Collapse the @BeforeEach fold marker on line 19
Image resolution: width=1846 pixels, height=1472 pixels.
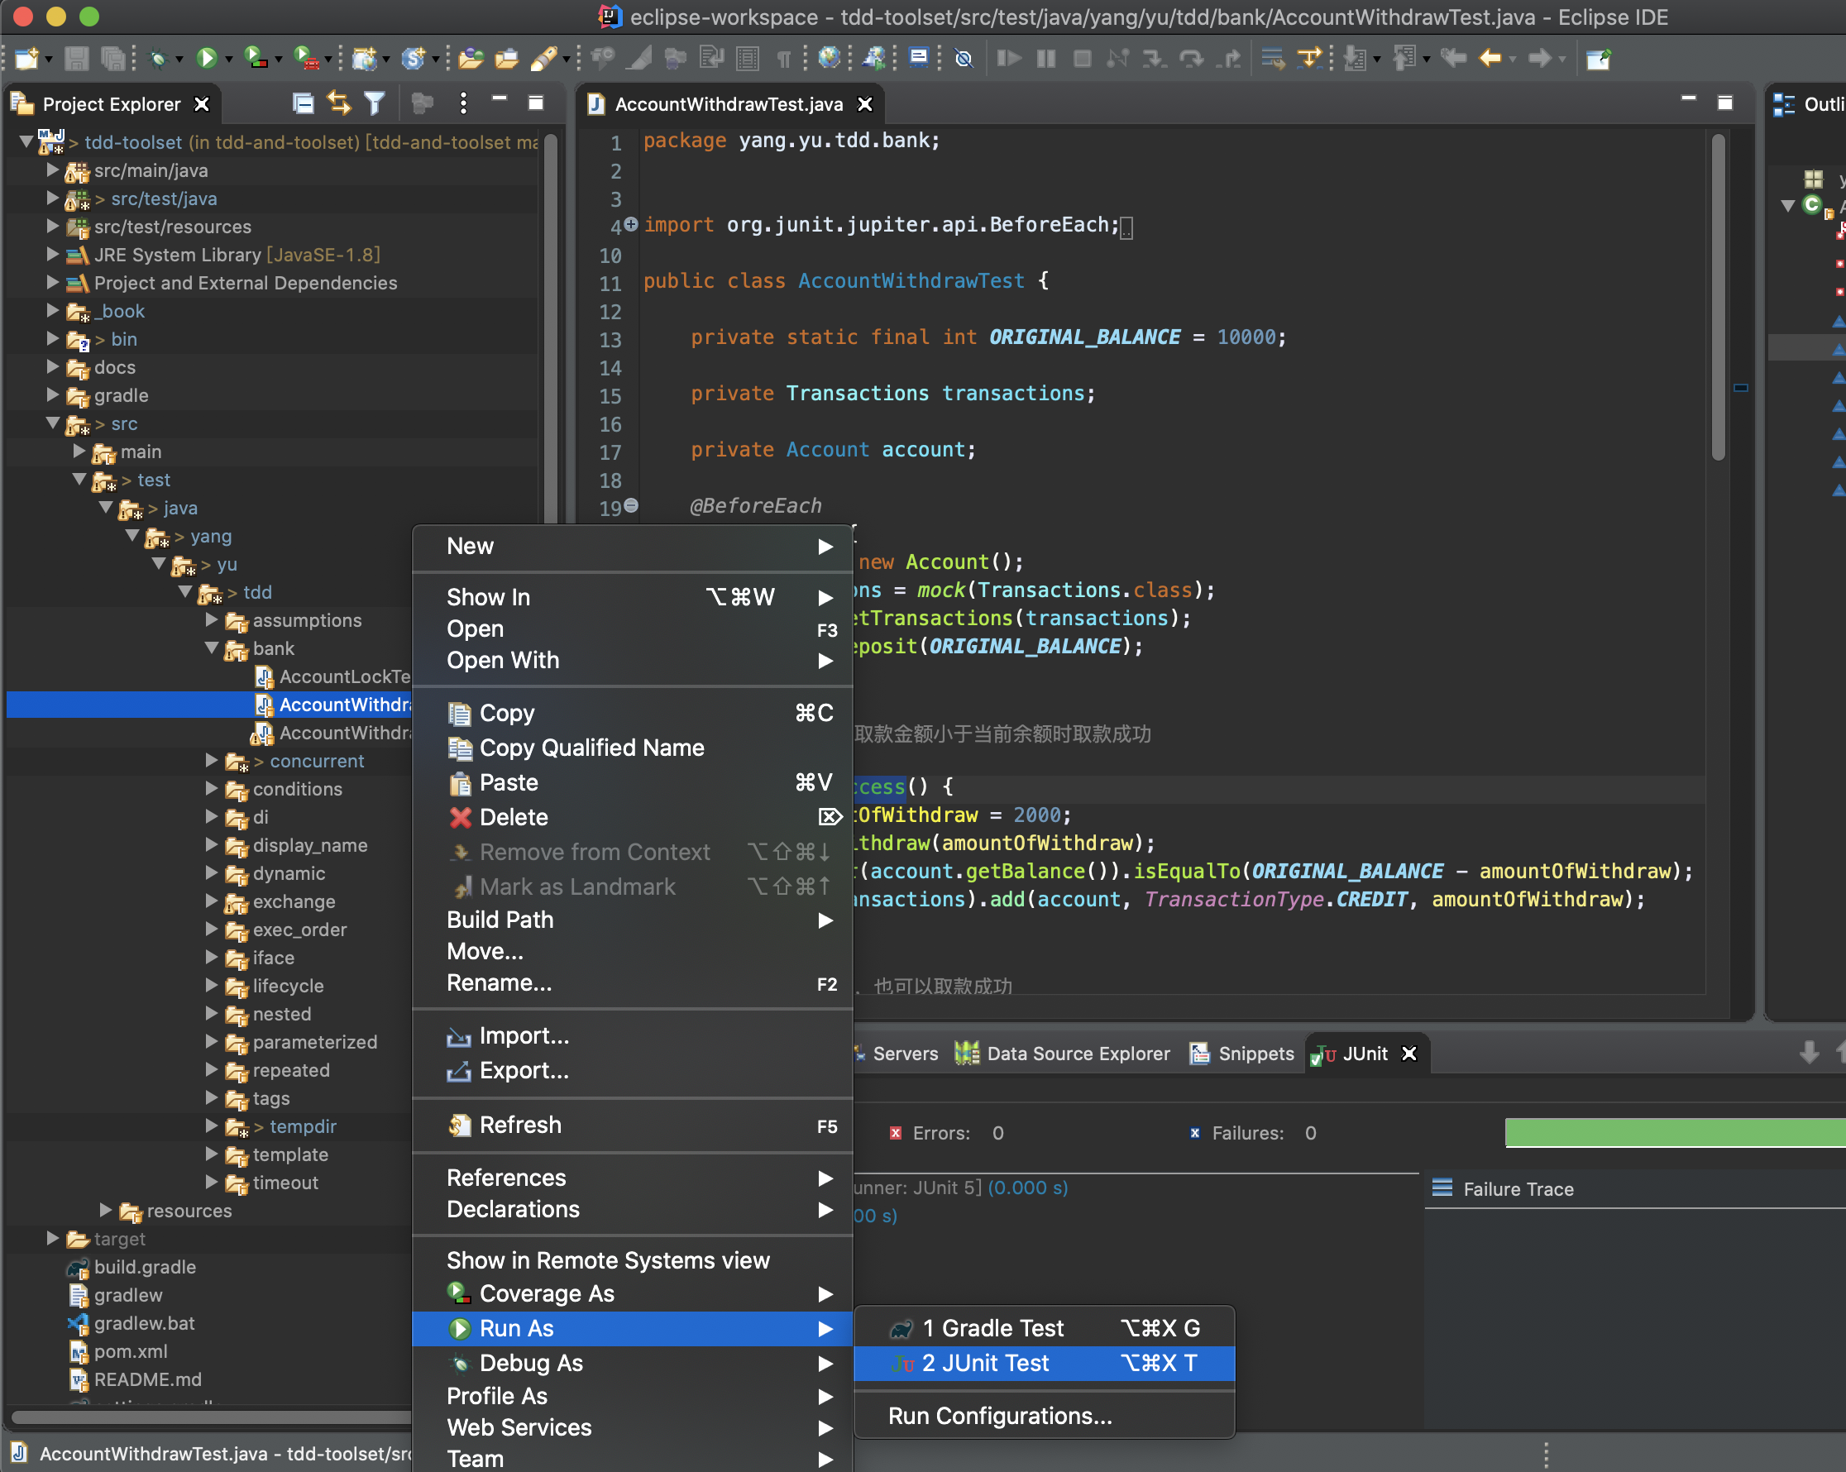631,505
